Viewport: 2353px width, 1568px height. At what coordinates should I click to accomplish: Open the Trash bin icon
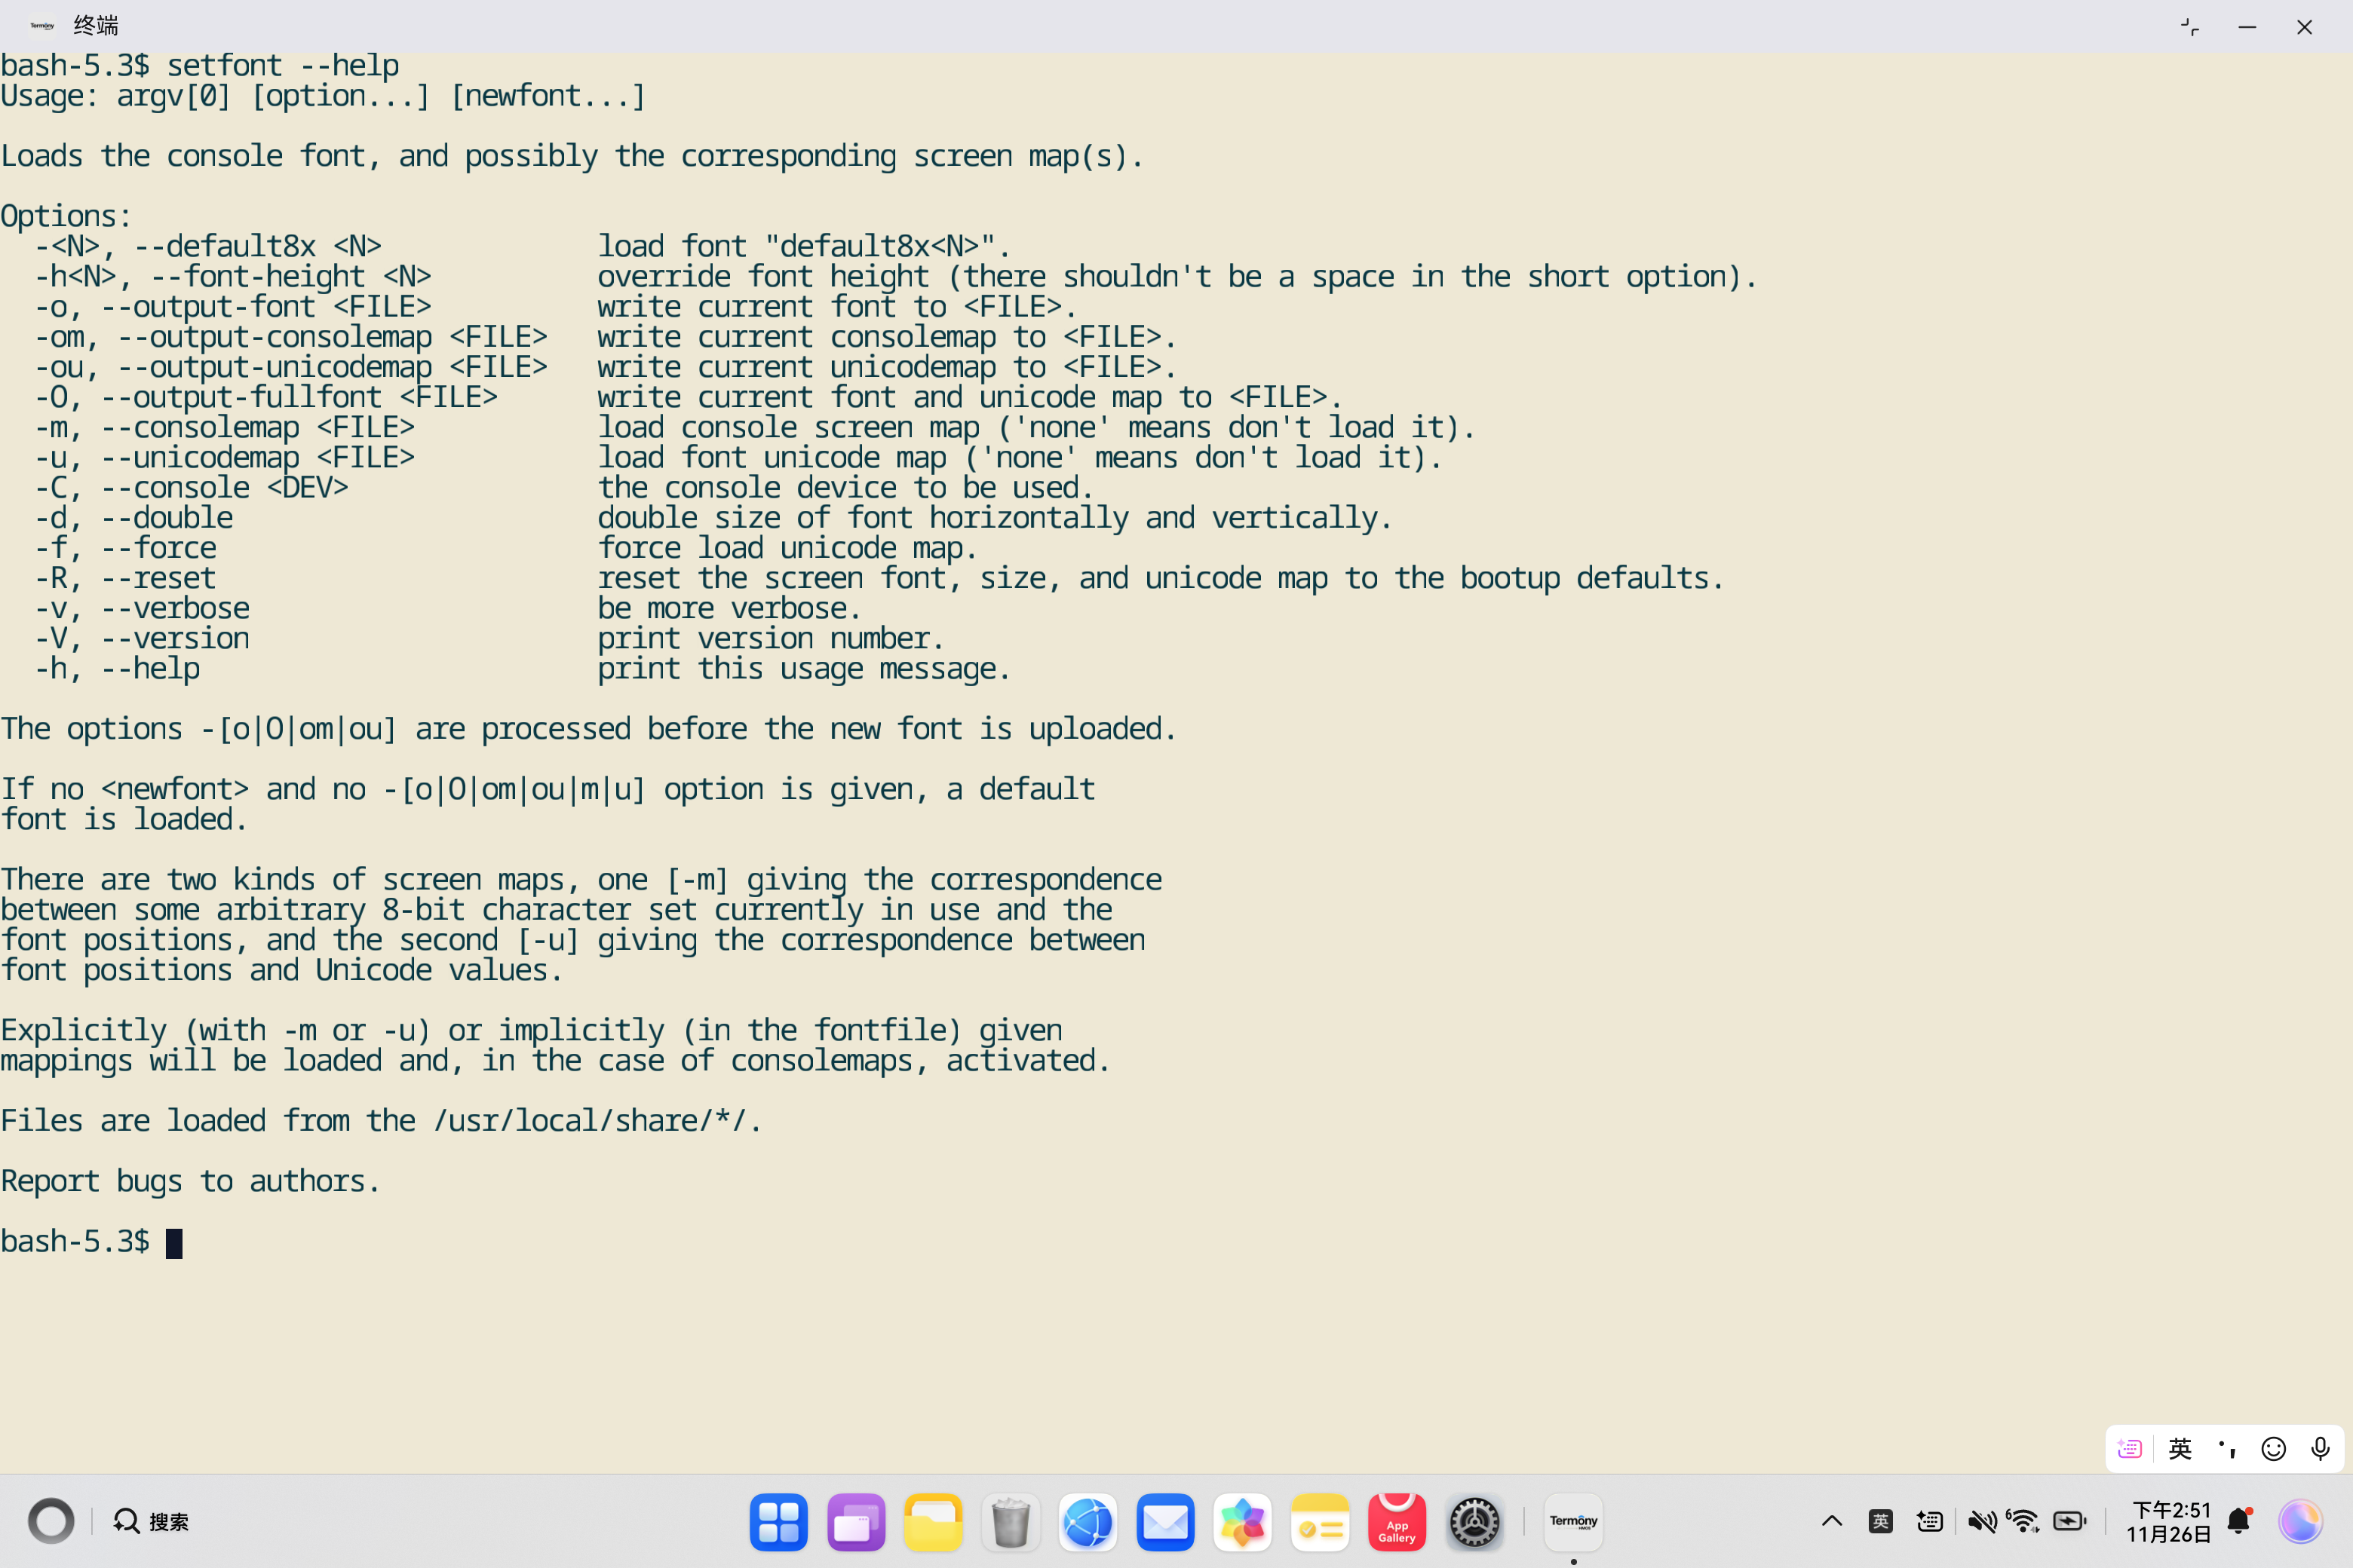(x=1011, y=1522)
